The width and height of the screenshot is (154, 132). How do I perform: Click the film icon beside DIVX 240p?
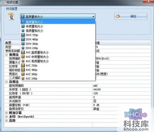[x=23, y=48]
